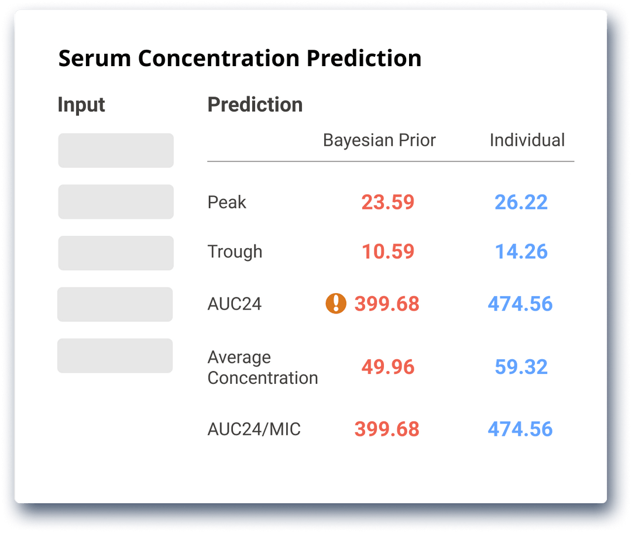This screenshot has height=533, width=632.
Task: Click the Trough row label
Action: (x=234, y=252)
